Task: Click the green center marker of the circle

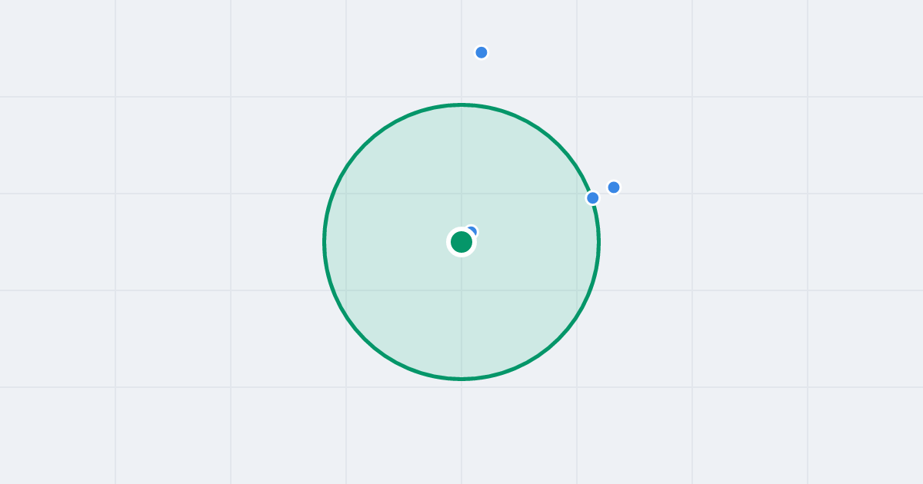Action: 461,242
